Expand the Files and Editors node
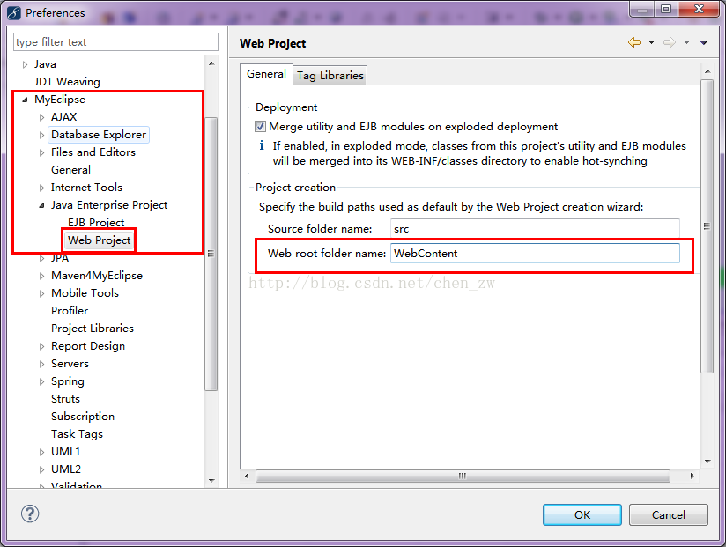The height and width of the screenshot is (547, 726). click(41, 152)
